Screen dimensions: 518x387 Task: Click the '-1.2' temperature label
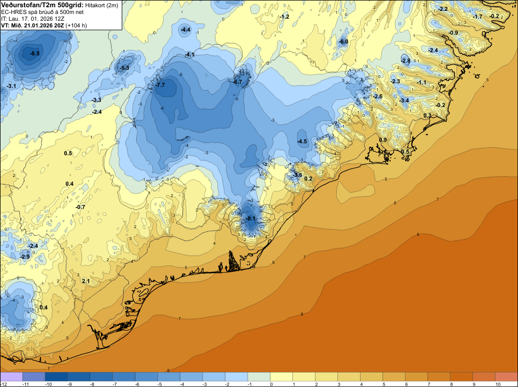(284, 17)
